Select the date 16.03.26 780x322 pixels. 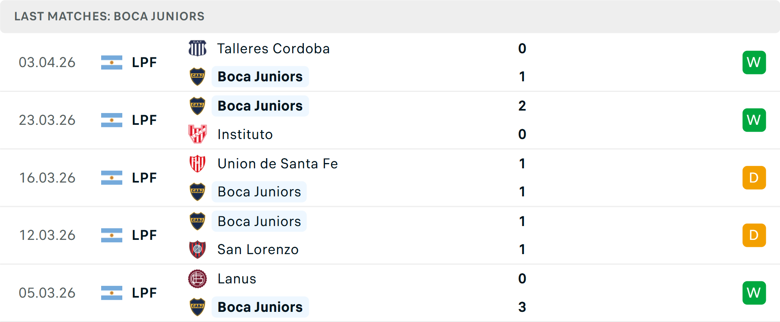tap(47, 177)
